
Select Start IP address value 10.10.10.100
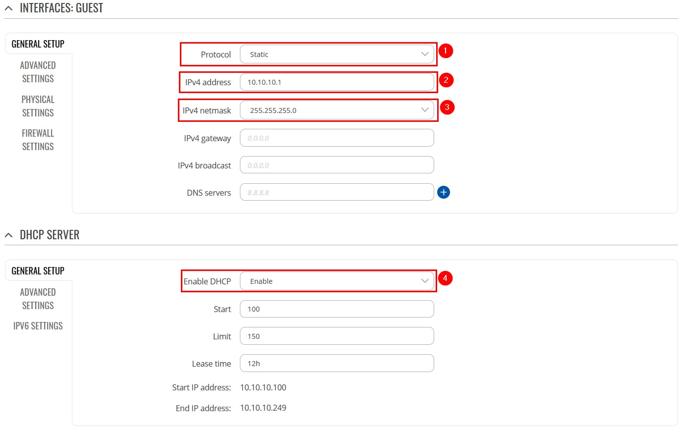[263, 387]
